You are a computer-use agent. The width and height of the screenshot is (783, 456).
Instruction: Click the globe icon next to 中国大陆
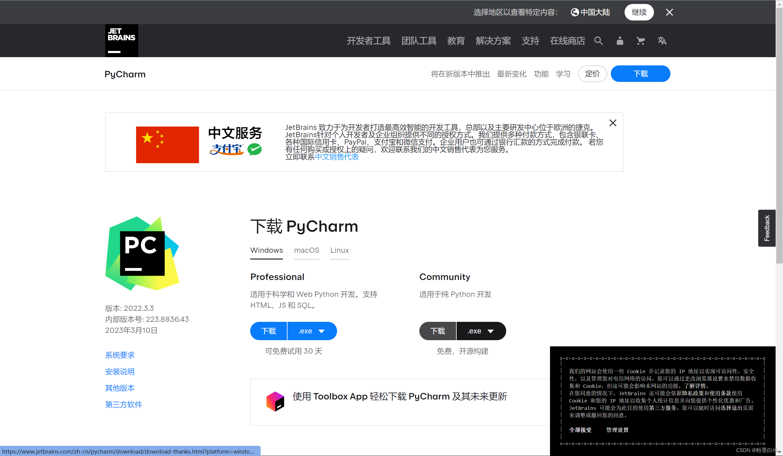[x=575, y=12]
